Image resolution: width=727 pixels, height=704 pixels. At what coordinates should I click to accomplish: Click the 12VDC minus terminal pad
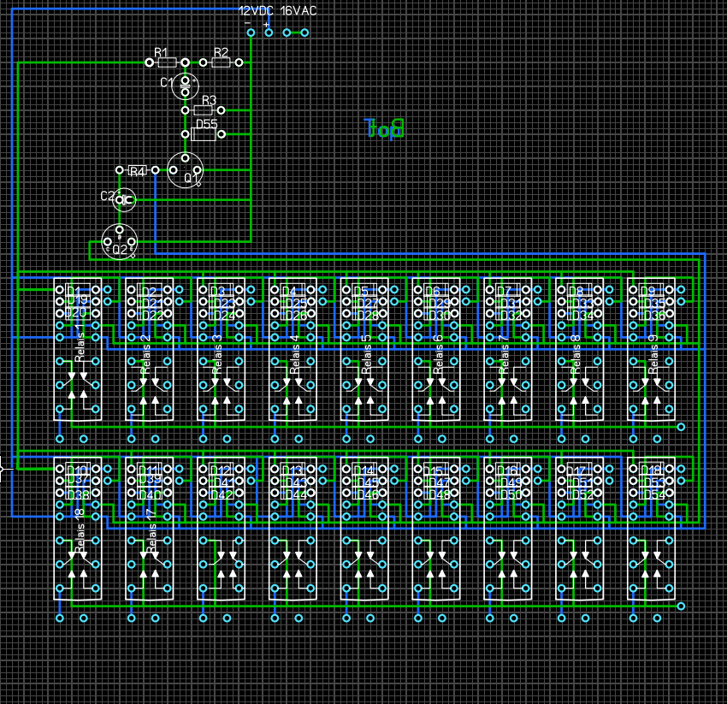coord(251,33)
